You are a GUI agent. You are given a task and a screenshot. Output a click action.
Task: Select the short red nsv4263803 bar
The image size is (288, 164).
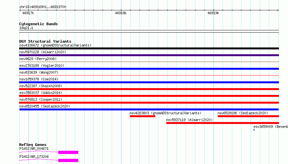coord(142,116)
